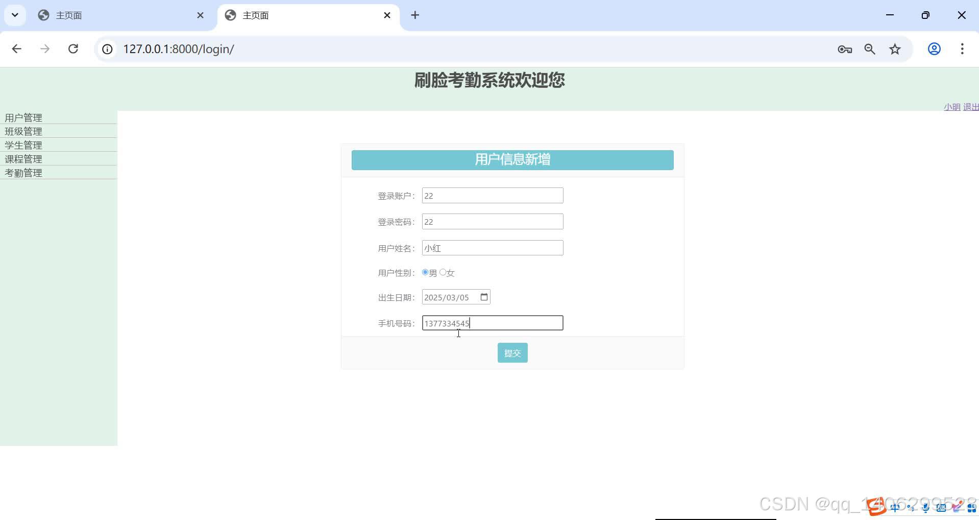Click the microphone icon in the input method bar
Screen dimensions: 979x520
pyautogui.click(x=925, y=507)
